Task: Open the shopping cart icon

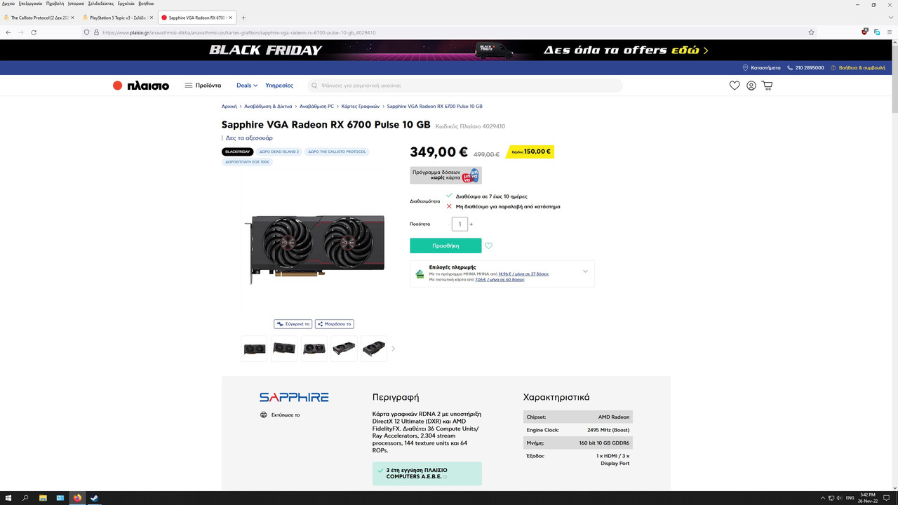Action: click(x=767, y=86)
